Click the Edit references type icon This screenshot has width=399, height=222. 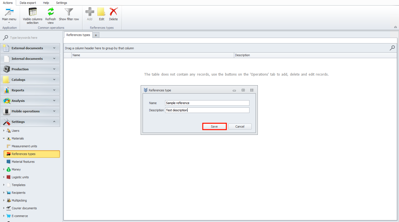[x=102, y=12]
